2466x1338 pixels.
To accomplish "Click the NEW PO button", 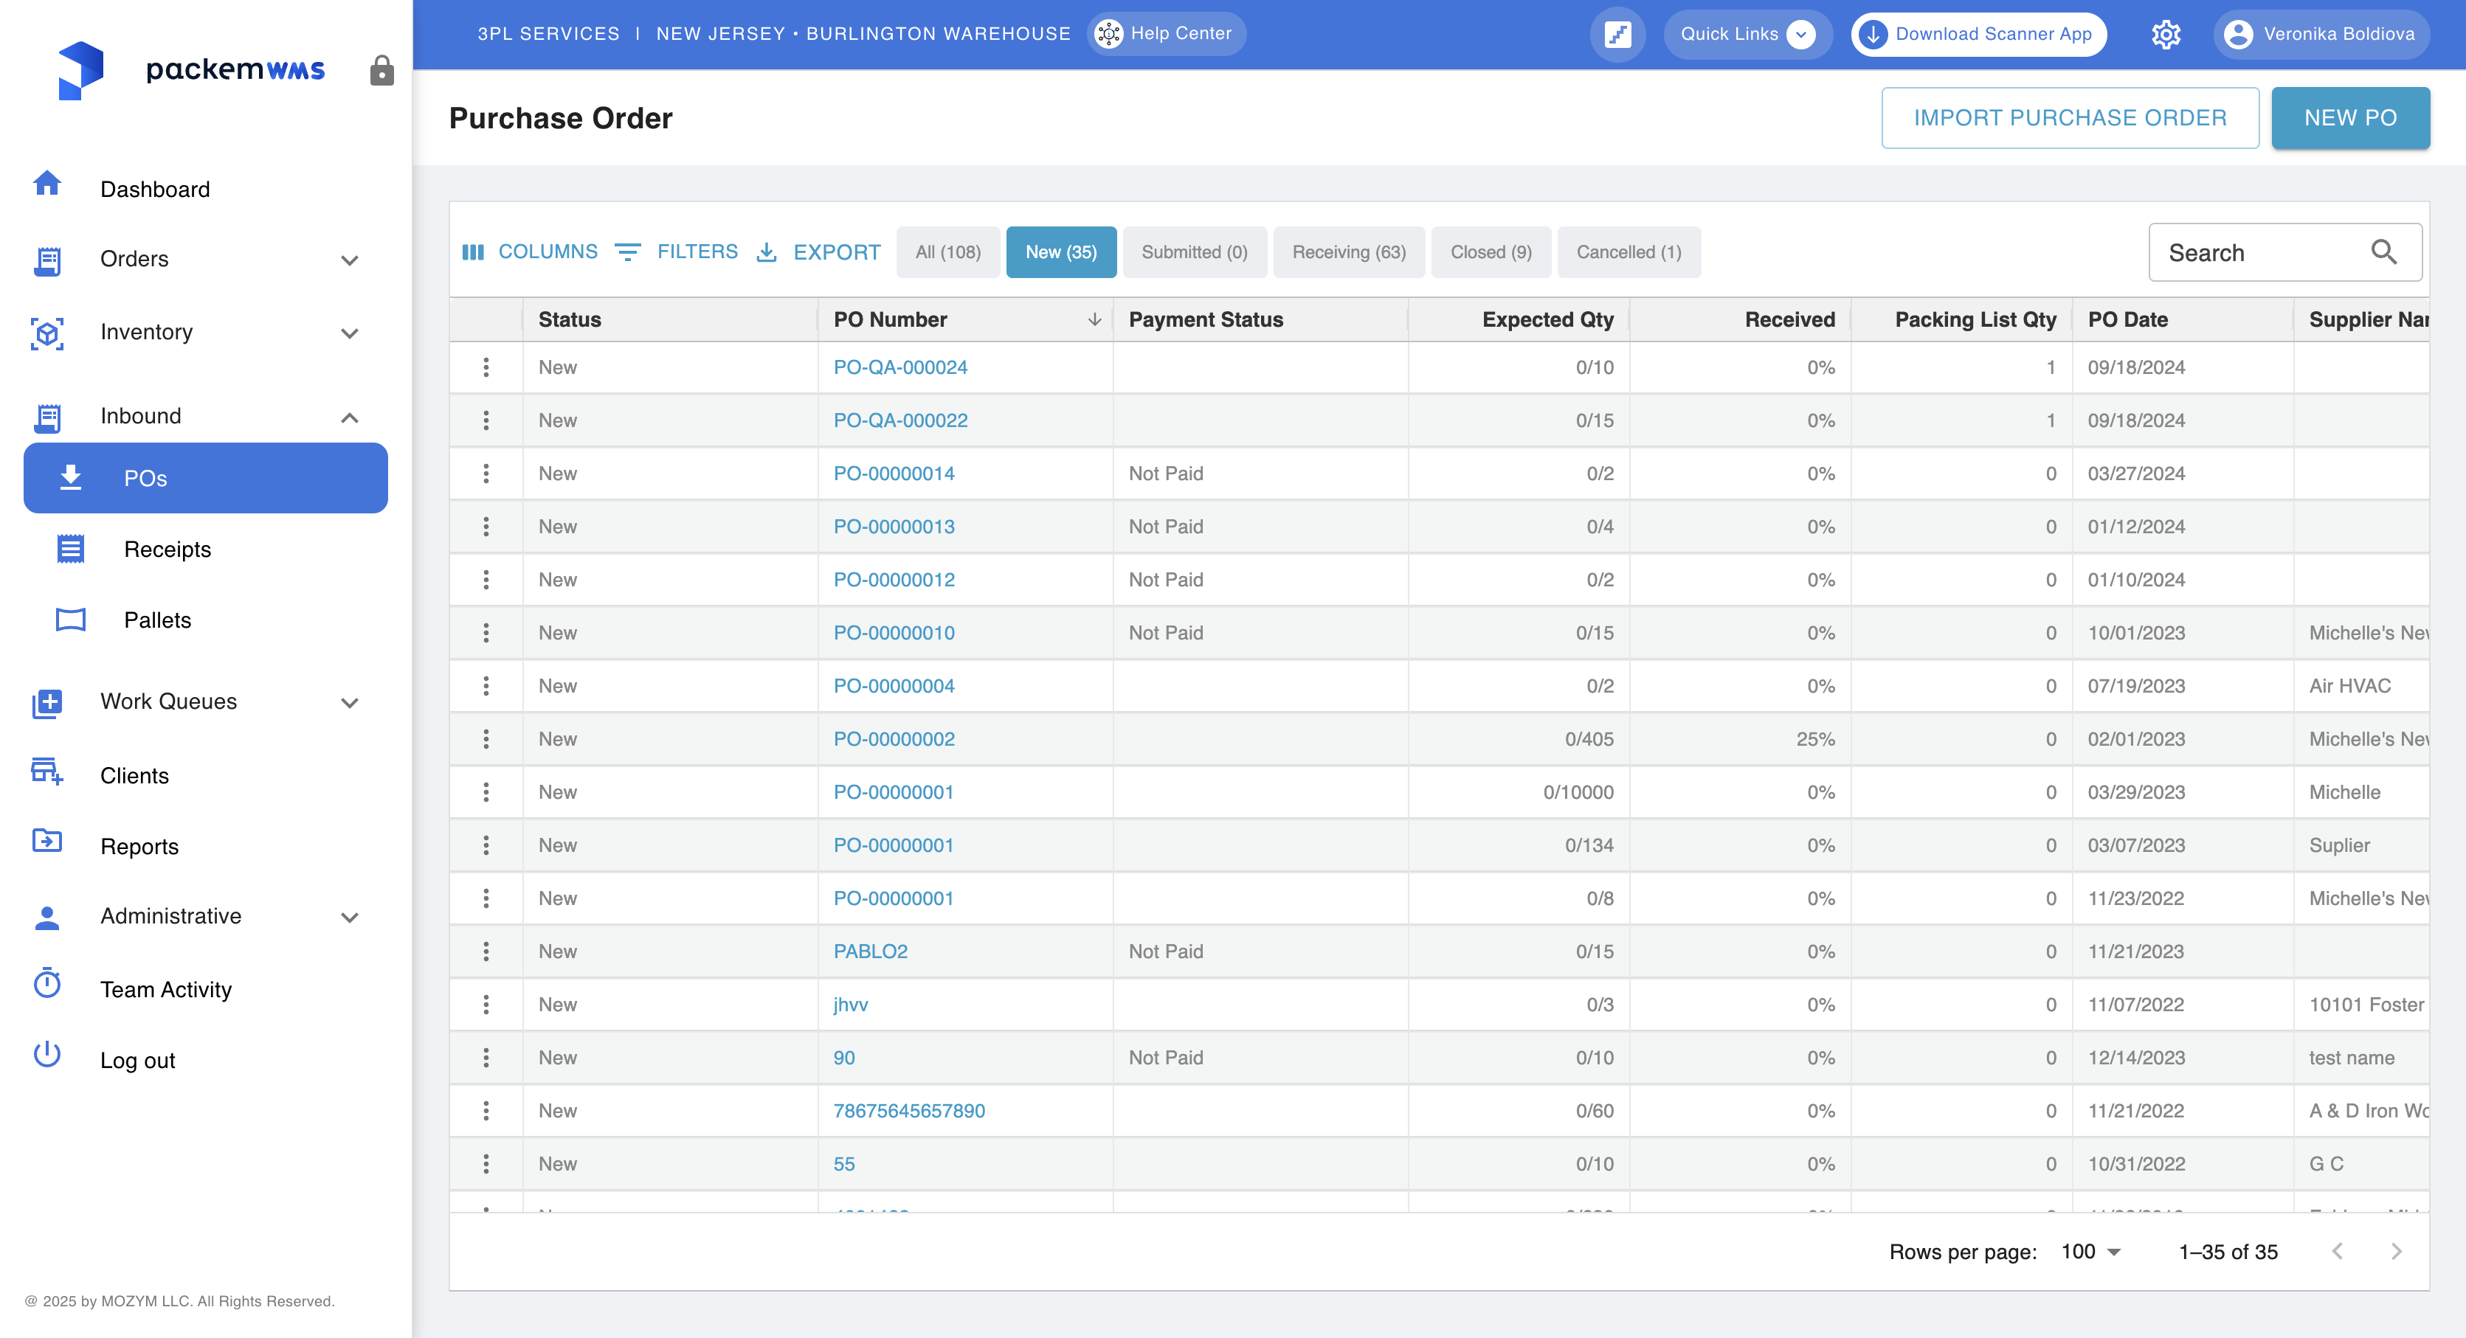I will click(x=2349, y=118).
